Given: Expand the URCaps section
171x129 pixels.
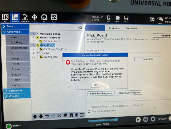Looking at the screenshot, I should [x=17, y=96].
